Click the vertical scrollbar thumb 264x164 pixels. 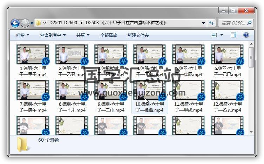251,57
